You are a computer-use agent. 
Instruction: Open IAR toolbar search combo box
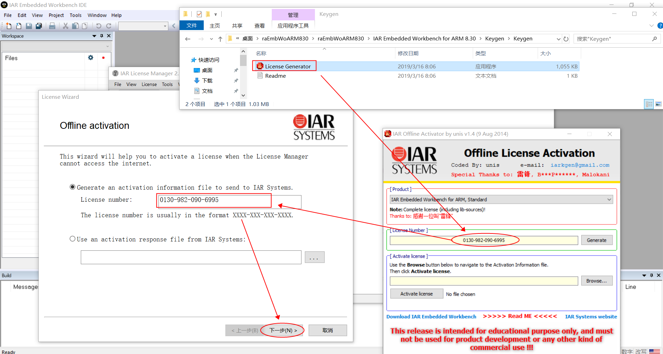pos(143,26)
